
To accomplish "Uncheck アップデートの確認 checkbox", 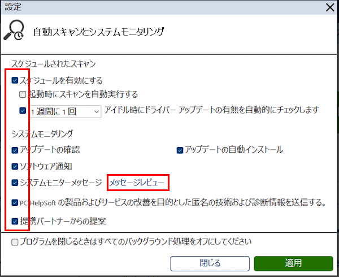I will [x=15, y=150].
